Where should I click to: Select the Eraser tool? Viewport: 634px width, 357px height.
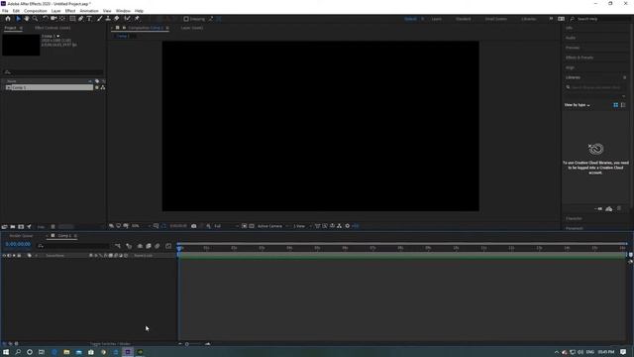pos(117,19)
